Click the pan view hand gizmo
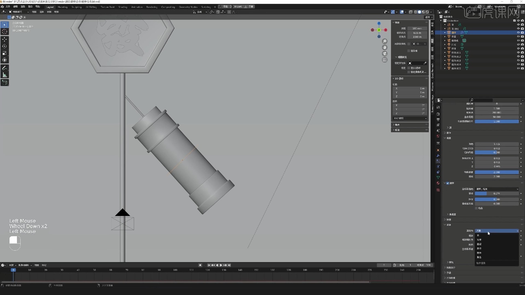The width and height of the screenshot is (525, 295). [x=385, y=48]
